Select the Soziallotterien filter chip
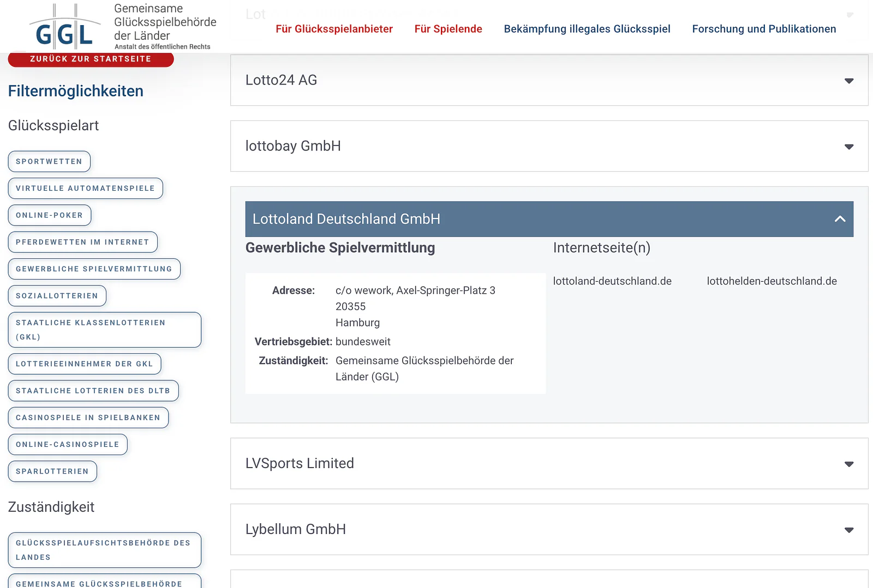 [x=57, y=296]
